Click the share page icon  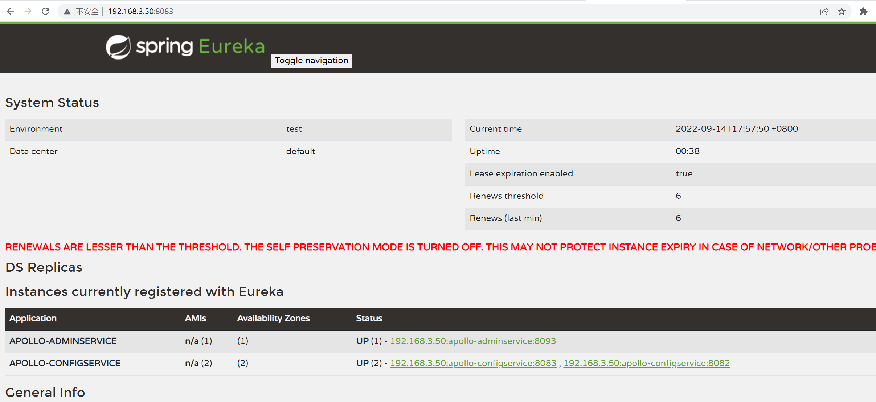824,11
